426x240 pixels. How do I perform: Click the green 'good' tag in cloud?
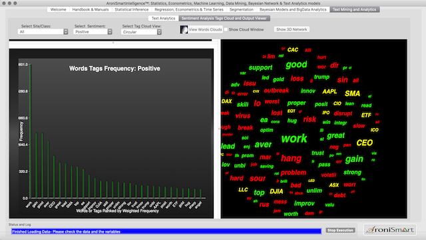tap(296, 65)
